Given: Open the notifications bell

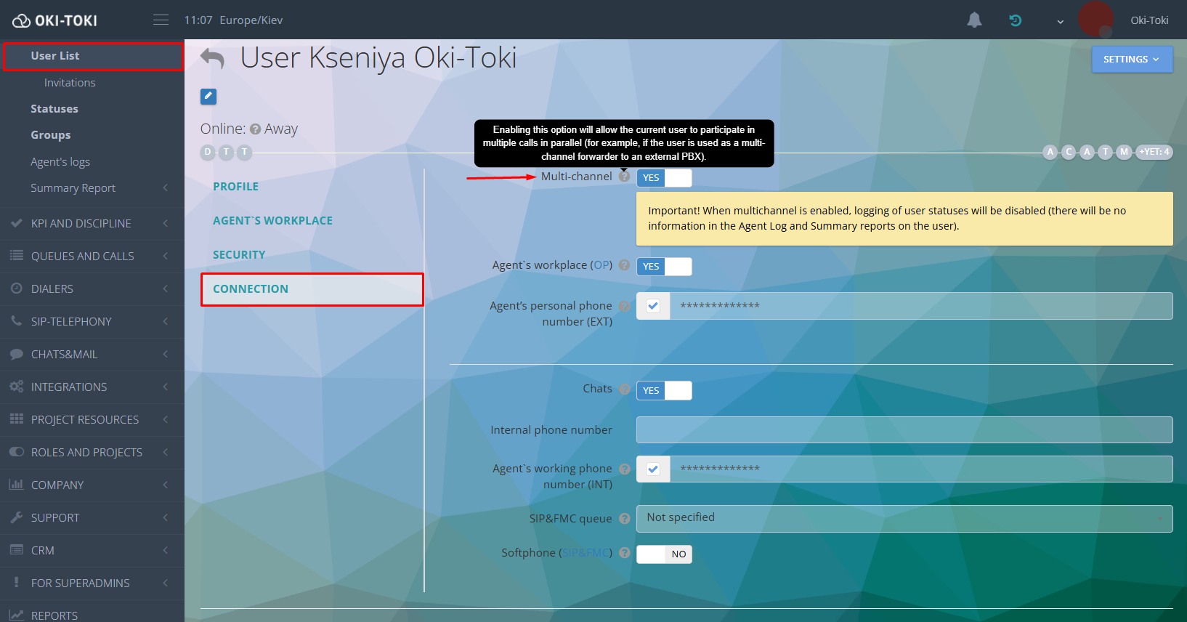Looking at the screenshot, I should coord(974,20).
